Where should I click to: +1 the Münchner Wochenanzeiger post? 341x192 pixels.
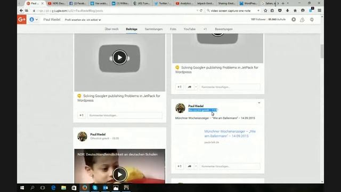click(180, 166)
